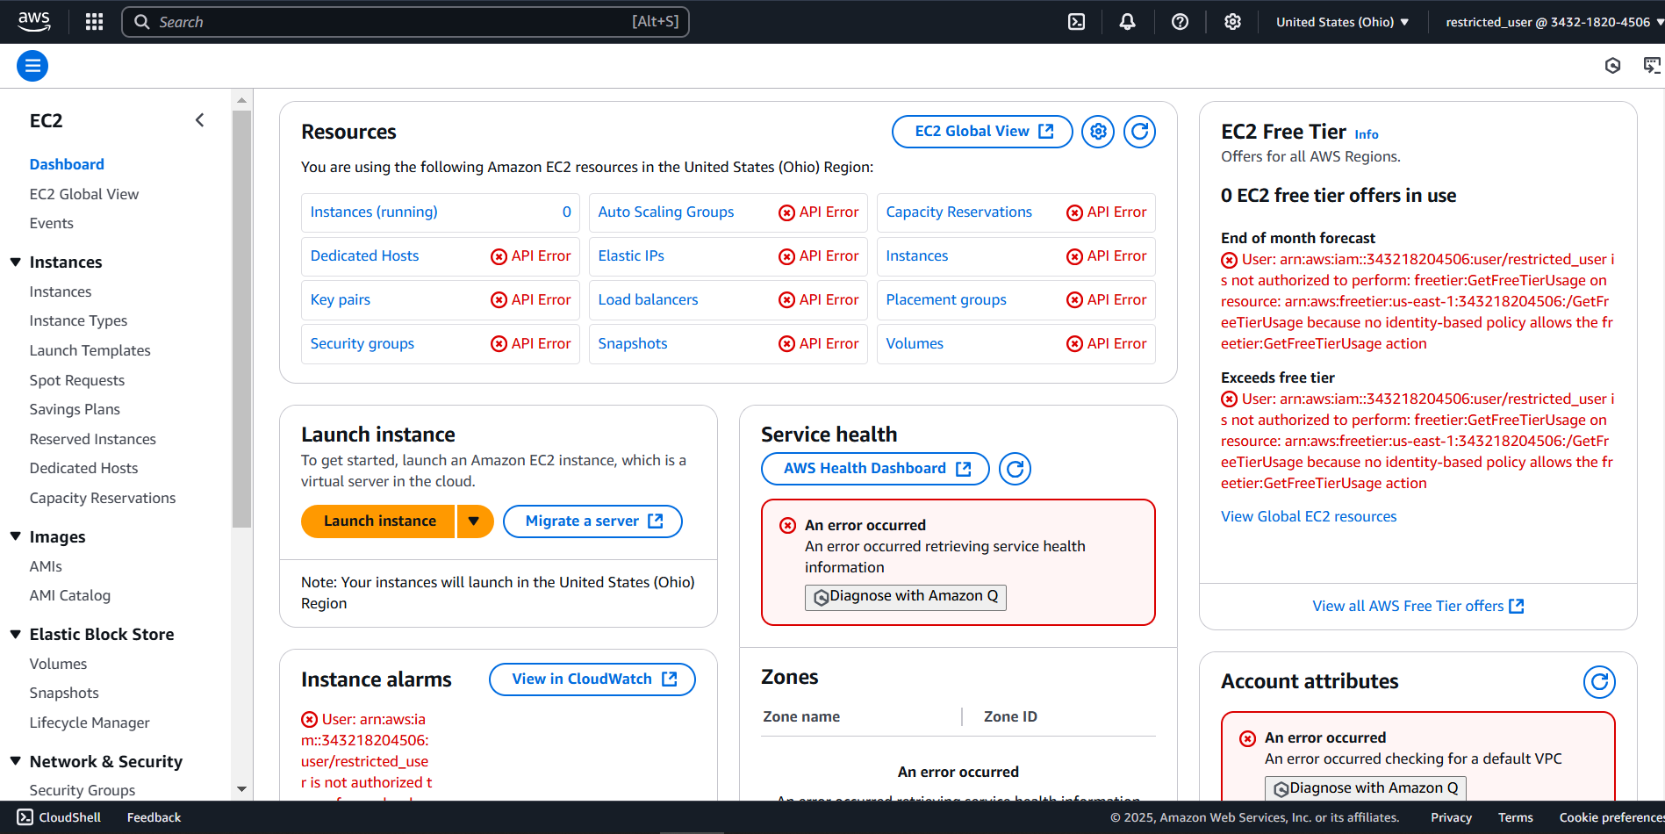The image size is (1665, 834).
Task: Open Savings Plans in sidebar
Action: pyautogui.click(x=75, y=409)
